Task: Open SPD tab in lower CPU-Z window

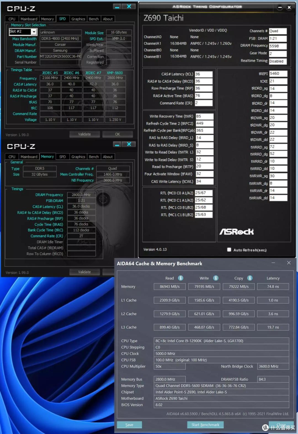Action: pyautogui.click(x=63, y=157)
